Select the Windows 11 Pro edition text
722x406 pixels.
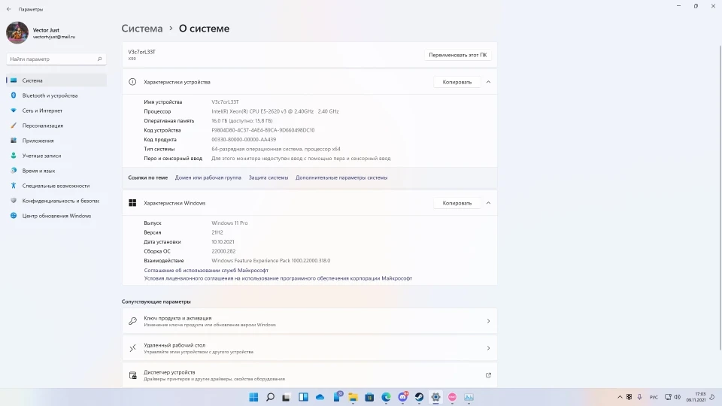point(230,223)
